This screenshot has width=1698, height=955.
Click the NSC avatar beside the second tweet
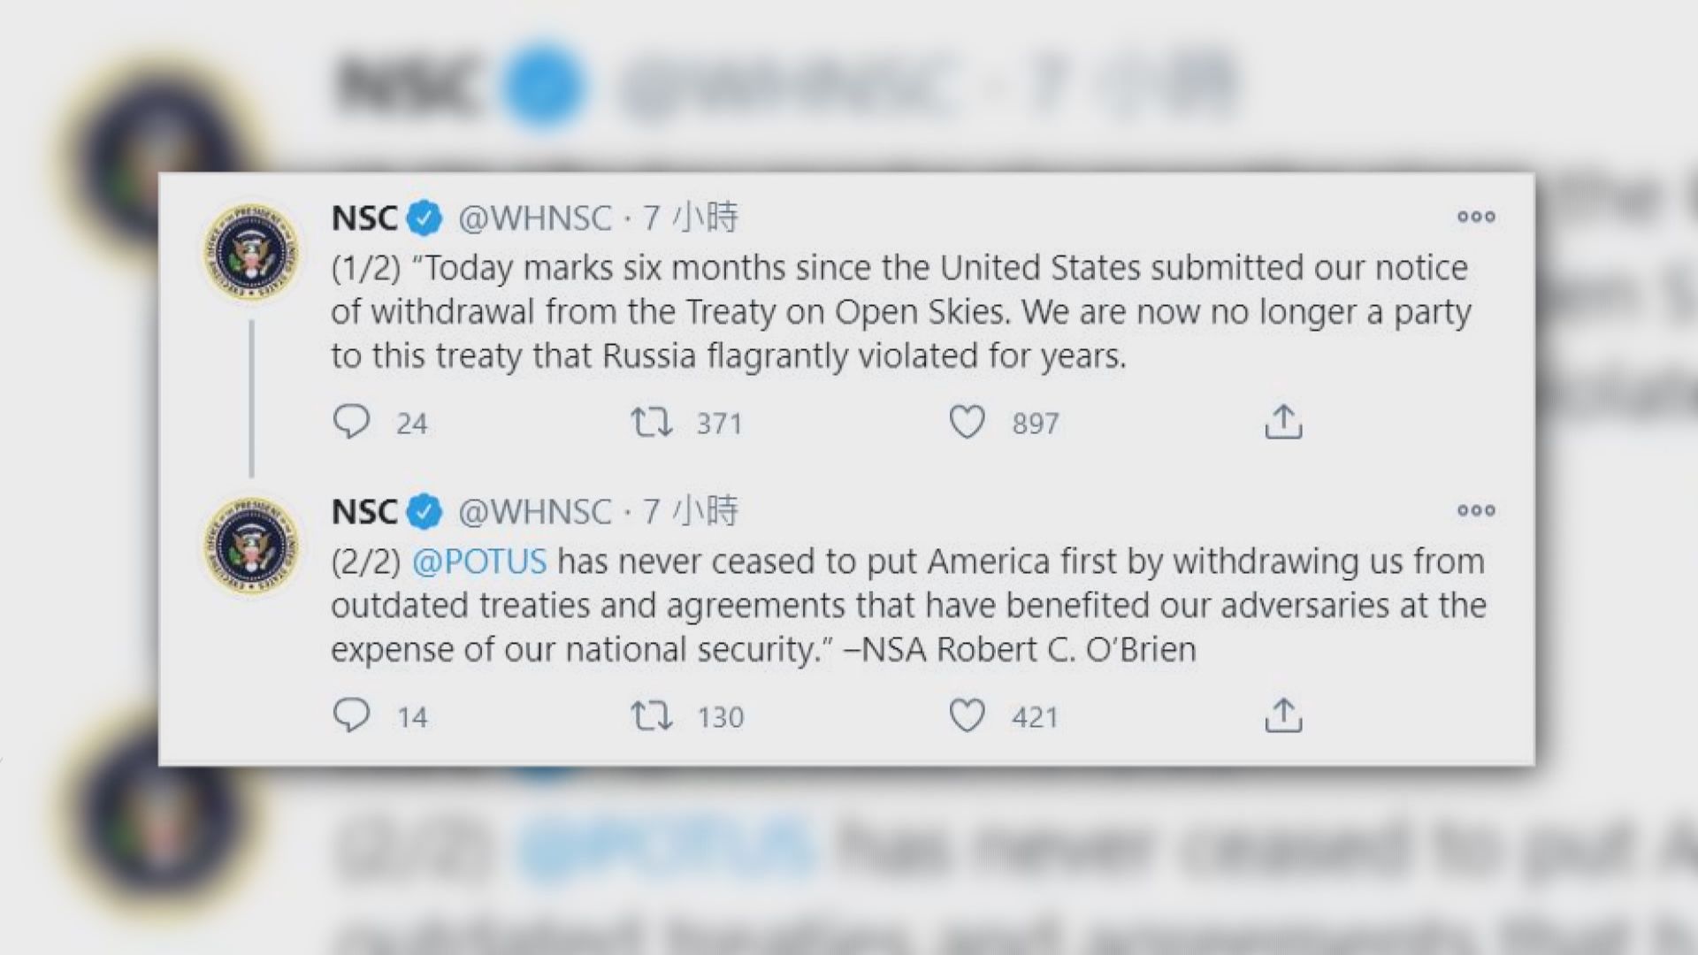coord(251,545)
